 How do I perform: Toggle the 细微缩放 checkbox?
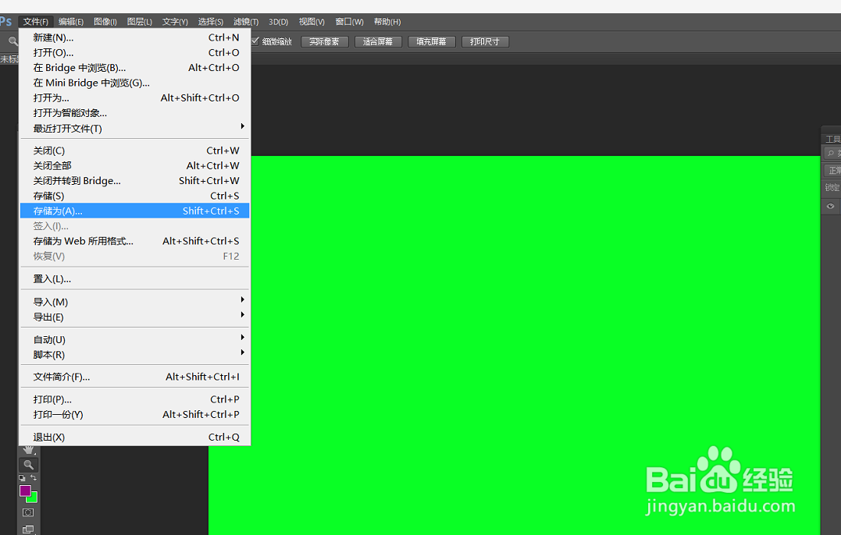(x=255, y=41)
